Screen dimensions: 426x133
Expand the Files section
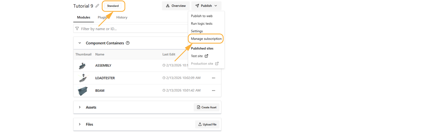80,124
